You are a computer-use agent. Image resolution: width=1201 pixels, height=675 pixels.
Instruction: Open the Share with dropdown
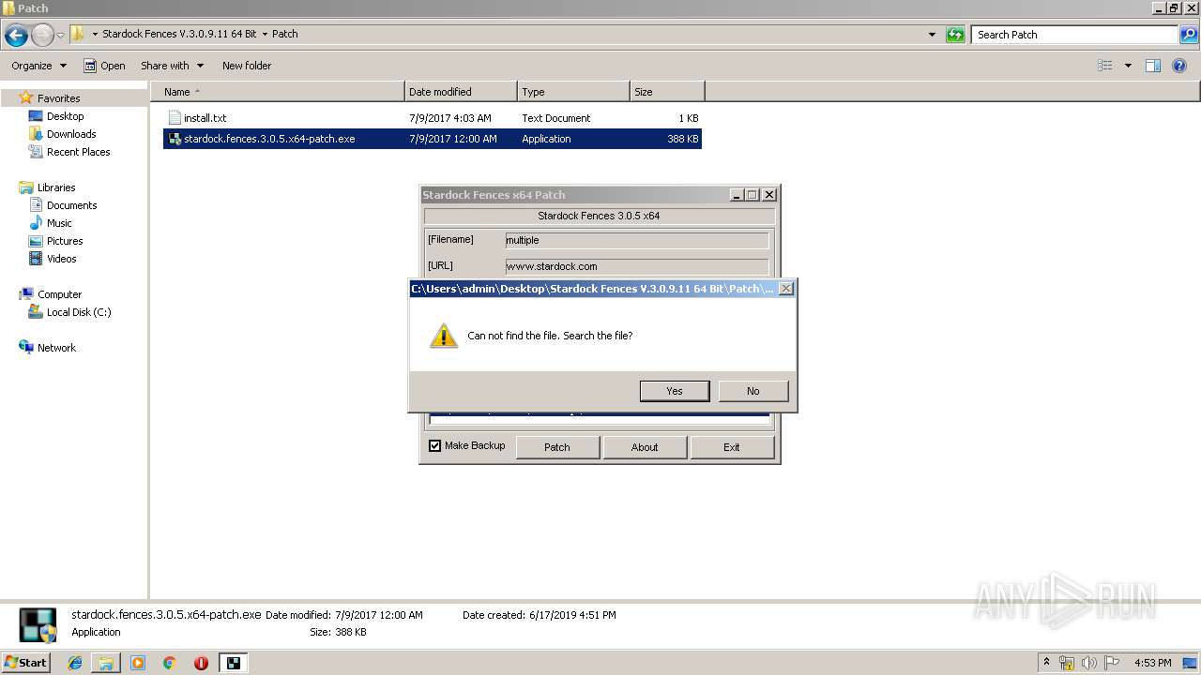click(172, 66)
